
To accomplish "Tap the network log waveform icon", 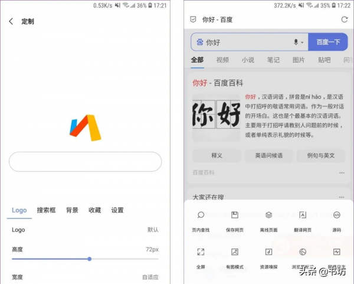I will [337, 252].
